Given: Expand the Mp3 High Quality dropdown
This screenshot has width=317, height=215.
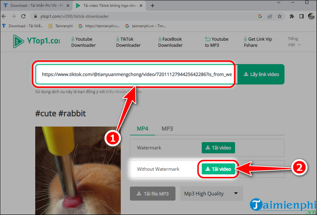Looking at the screenshot, I should [211, 193].
